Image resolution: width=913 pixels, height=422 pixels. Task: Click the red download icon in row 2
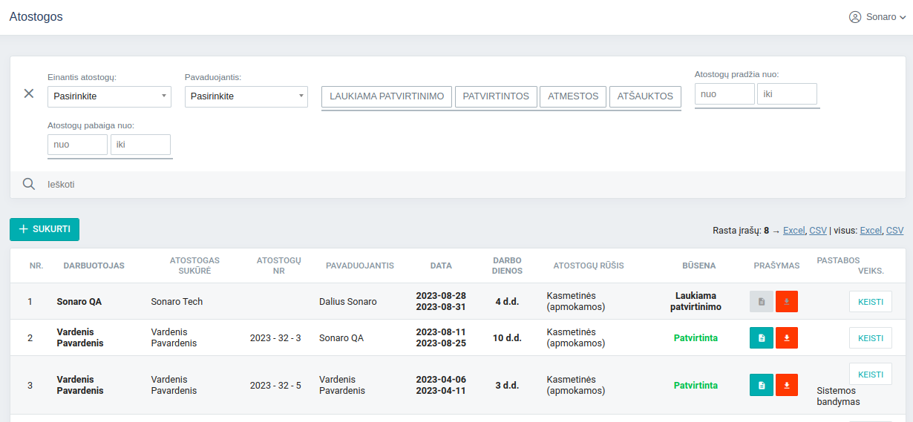click(x=787, y=338)
